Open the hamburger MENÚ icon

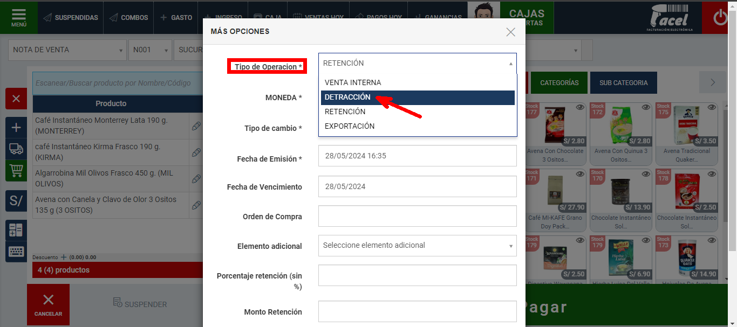pyautogui.click(x=19, y=17)
